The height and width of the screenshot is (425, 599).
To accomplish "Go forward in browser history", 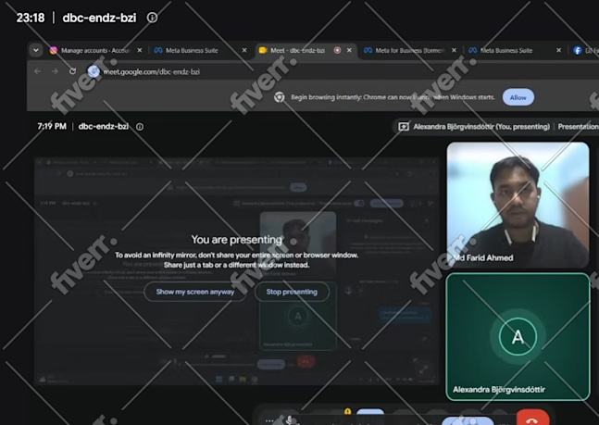I will [x=55, y=71].
